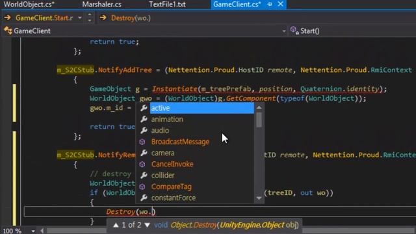Click 'Instantiate' in the code

(x=175, y=89)
